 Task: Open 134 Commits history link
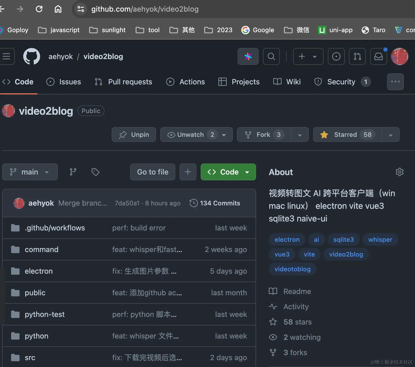coord(220,203)
